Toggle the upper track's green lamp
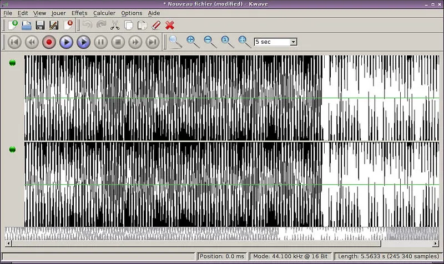Image resolution: width=444 pixels, height=264 pixels. [x=12, y=63]
